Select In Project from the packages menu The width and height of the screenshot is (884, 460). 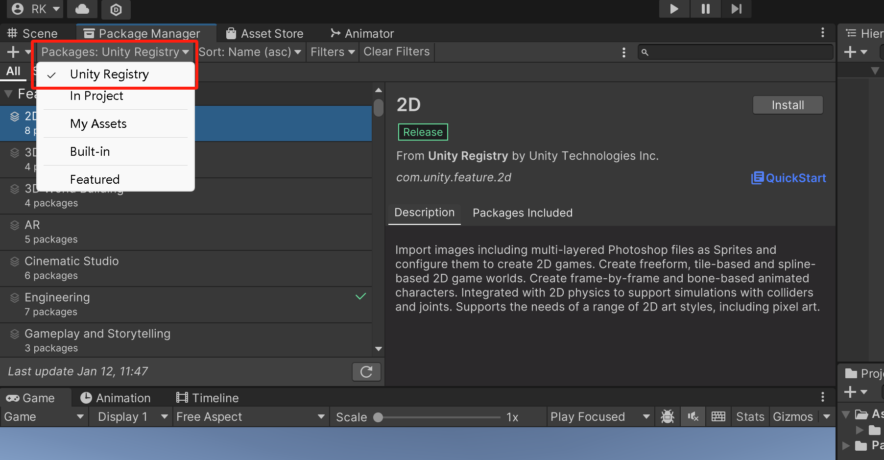point(96,96)
